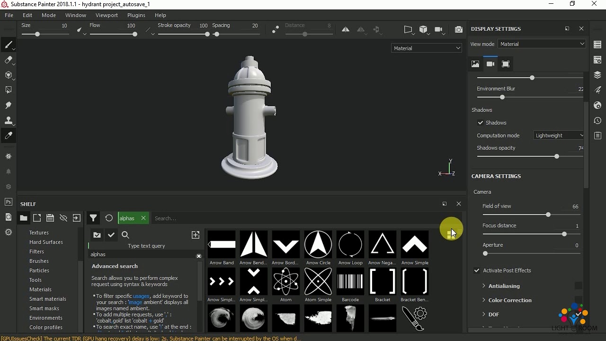The width and height of the screenshot is (606, 341).
Task: Expand the Antialiasing section
Action: click(x=483, y=286)
